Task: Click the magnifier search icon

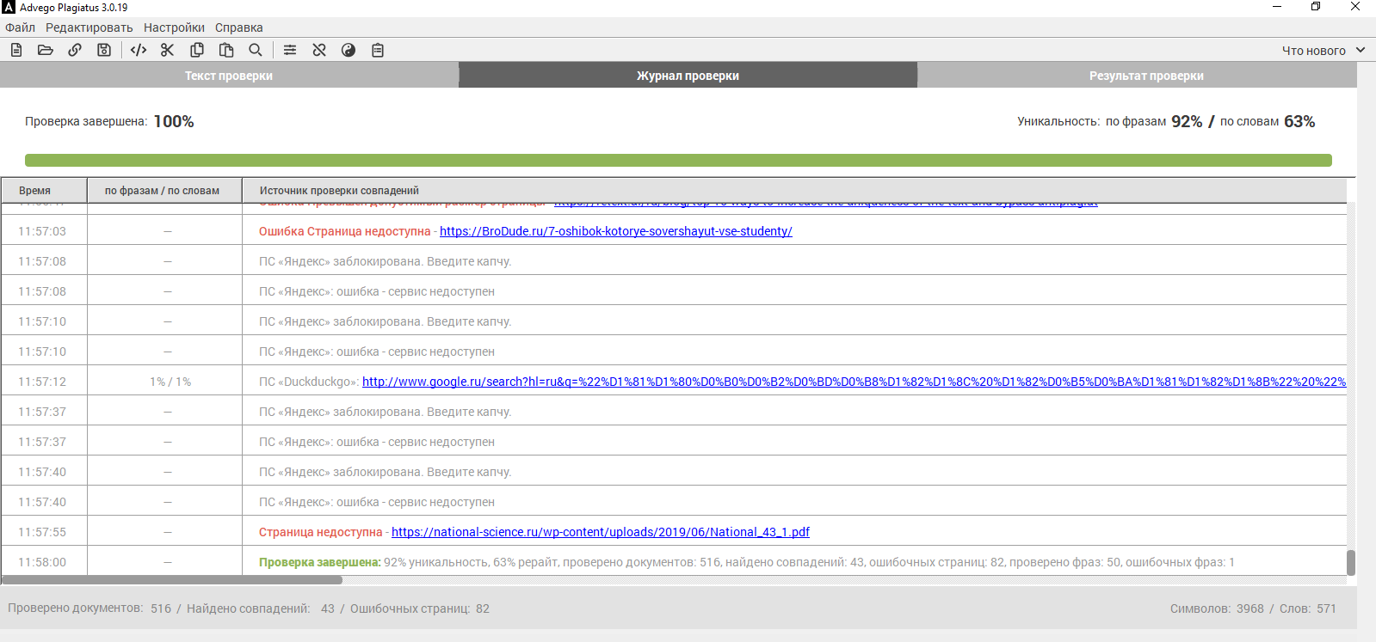Action: click(256, 50)
